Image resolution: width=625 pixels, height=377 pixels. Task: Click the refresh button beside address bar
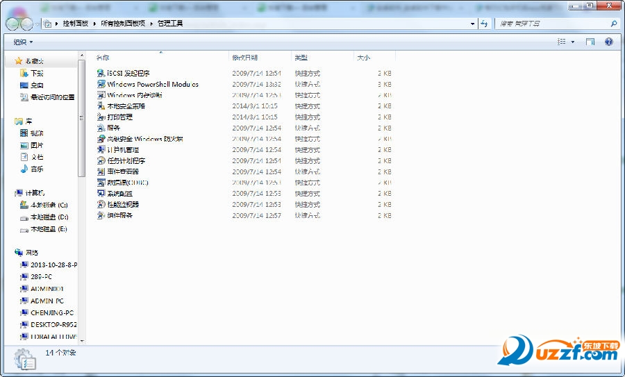click(x=483, y=24)
